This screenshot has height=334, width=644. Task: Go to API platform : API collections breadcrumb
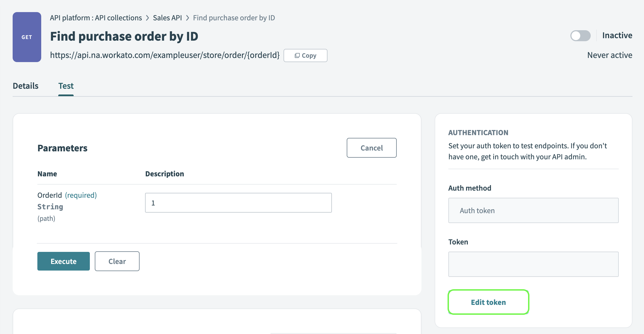(96, 18)
